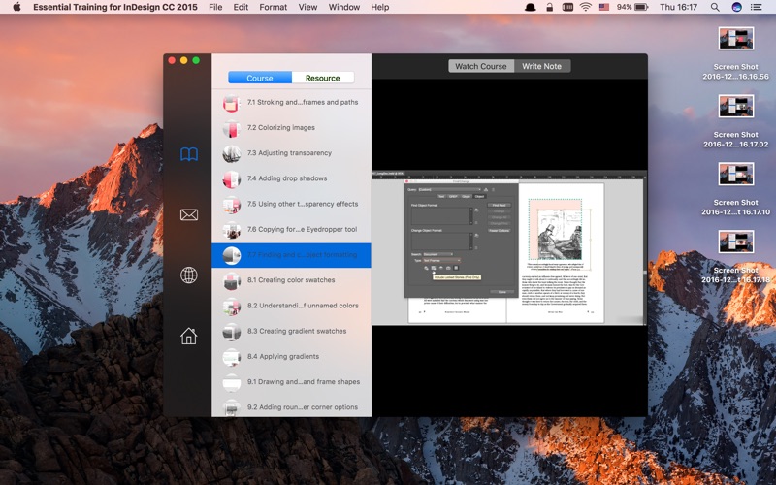Click the video player frame
Viewport: 776px width, 485px height.
click(509, 248)
